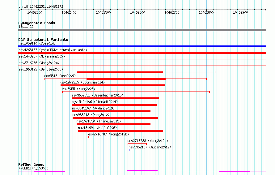
Task: Select the red bar under nsv131991
Action: [121, 131]
